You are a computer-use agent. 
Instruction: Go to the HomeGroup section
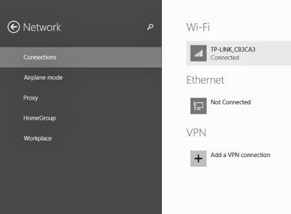(39, 118)
